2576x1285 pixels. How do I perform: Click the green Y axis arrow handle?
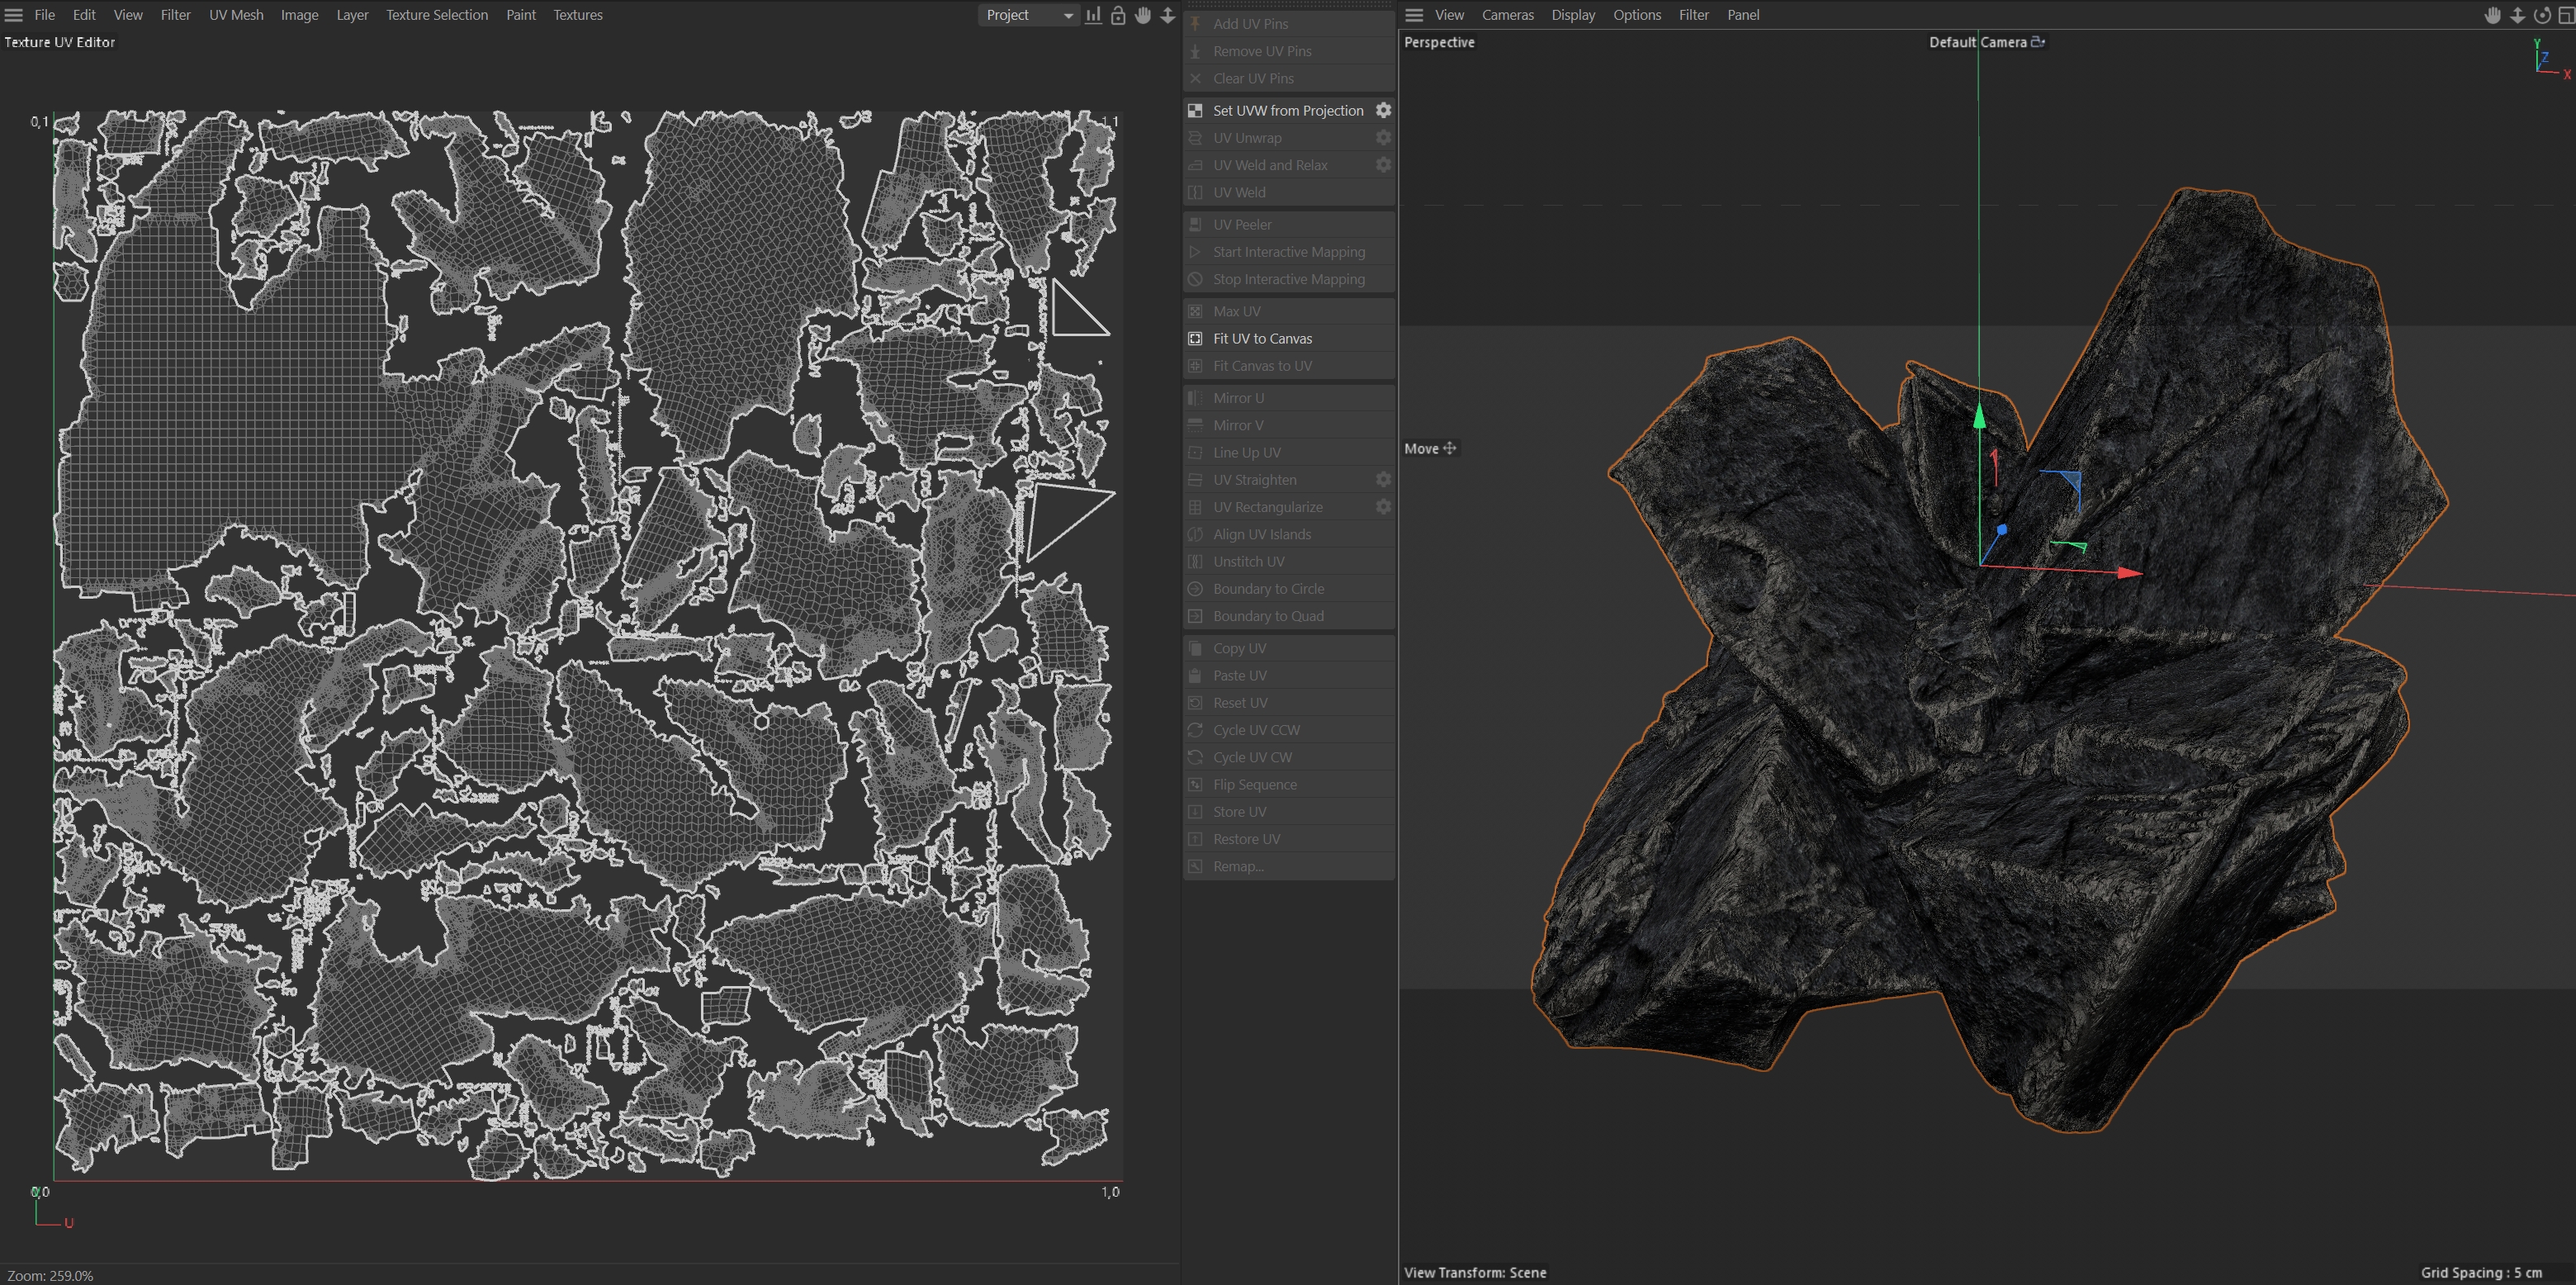point(1979,418)
